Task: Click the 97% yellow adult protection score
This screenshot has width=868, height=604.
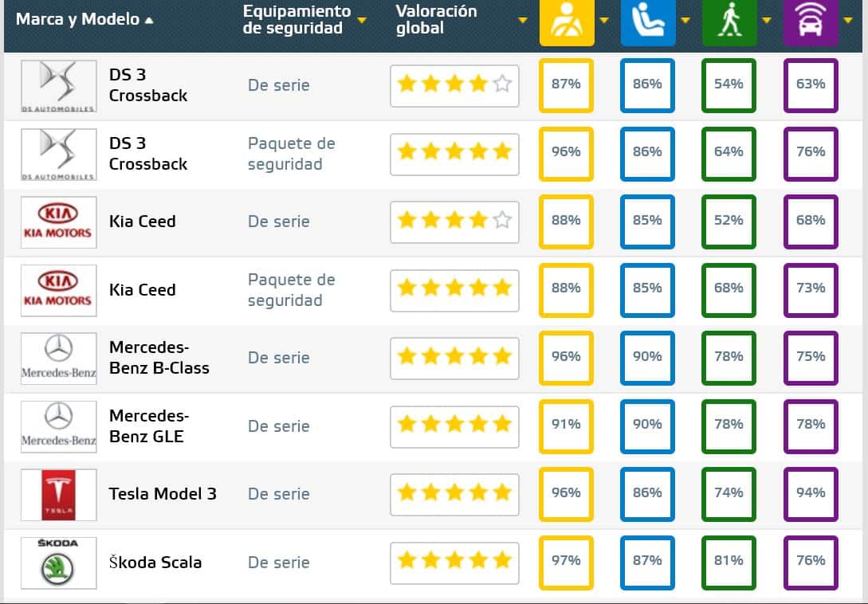Action: [x=566, y=561]
